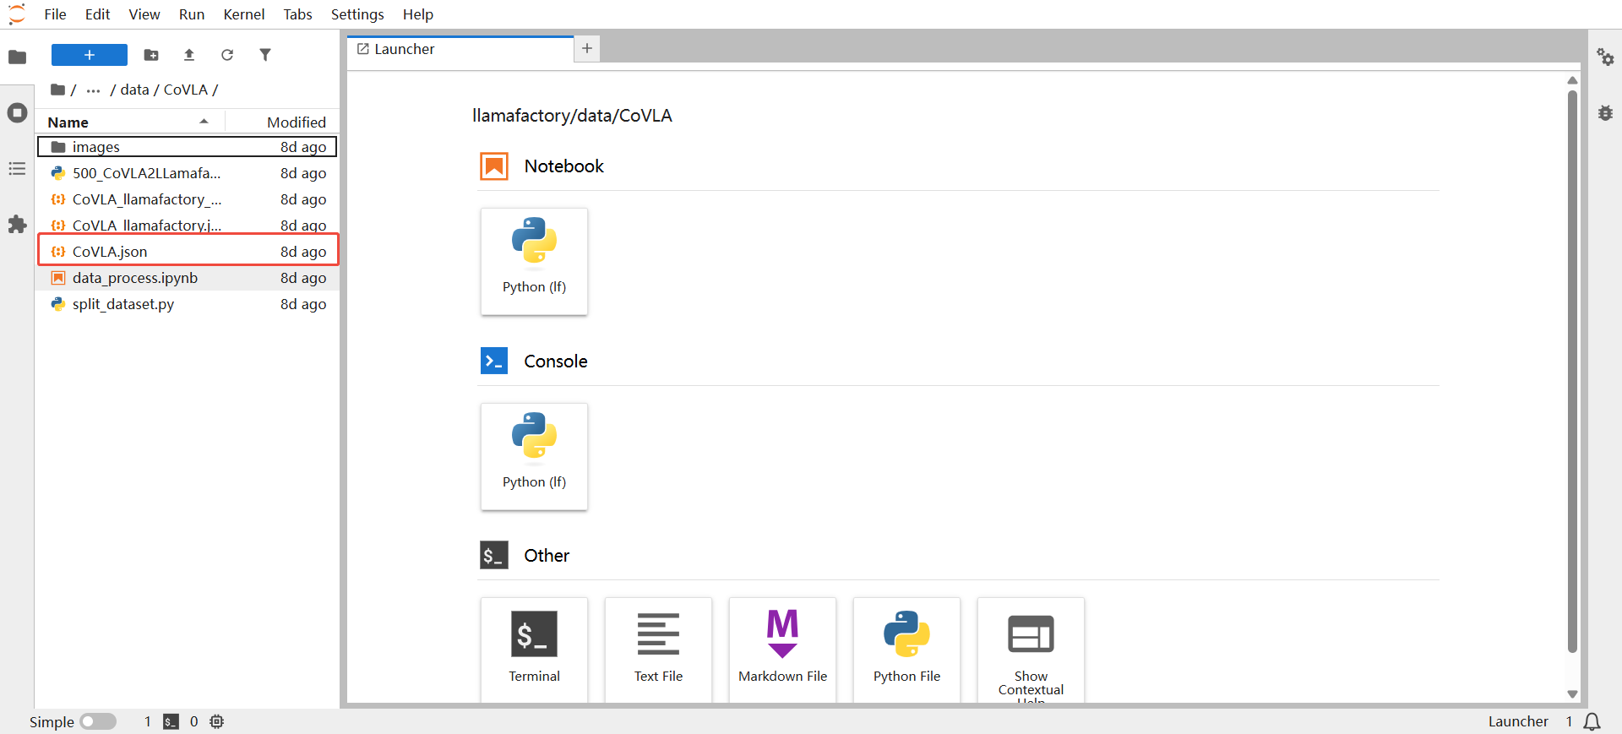
Task: Click the launcher vertical scrollbar
Action: point(1572,372)
